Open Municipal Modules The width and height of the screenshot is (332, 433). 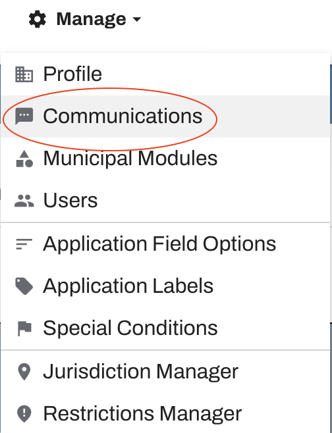point(165,158)
